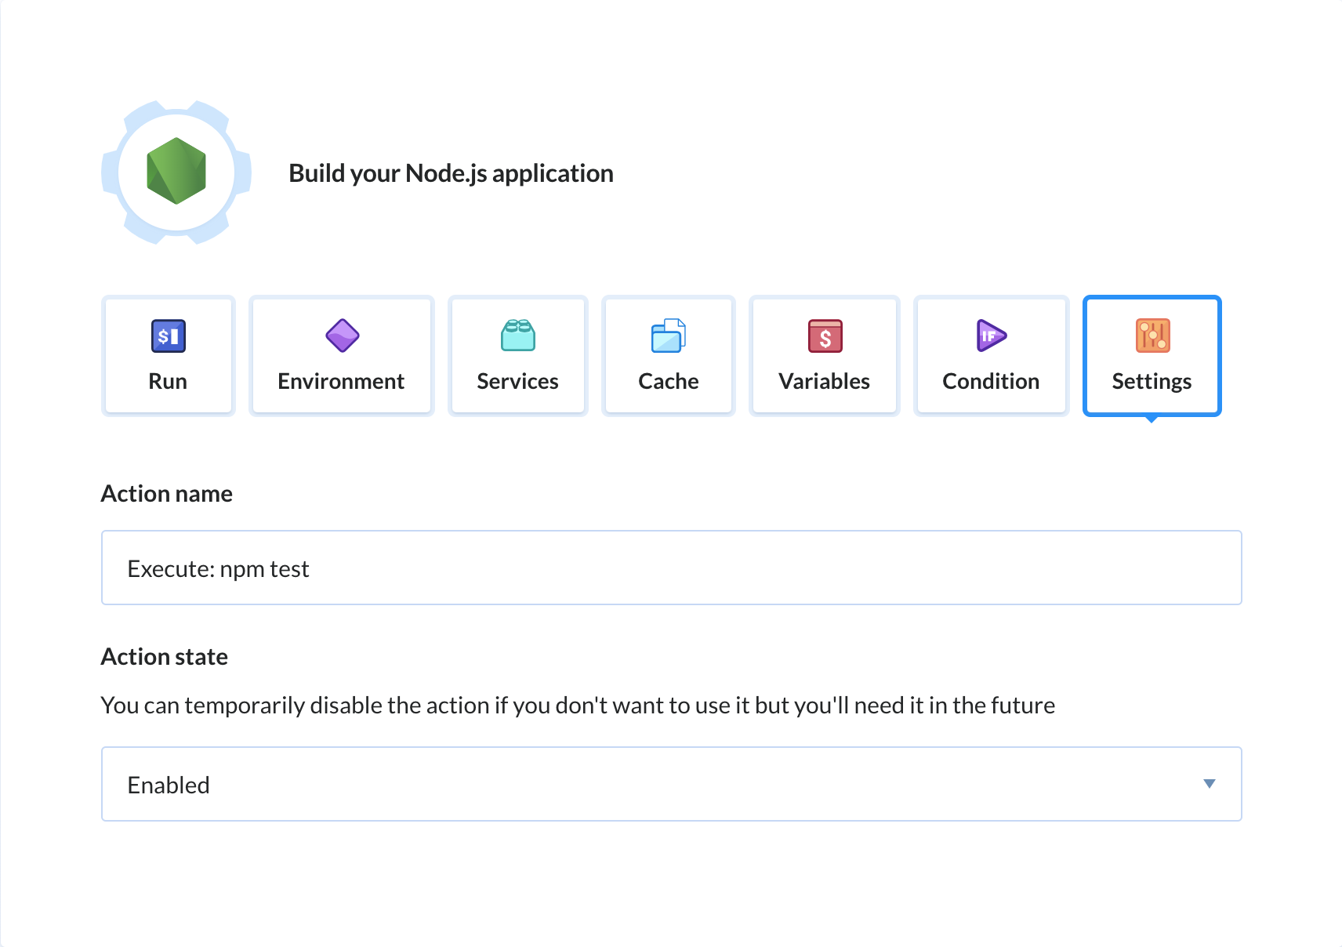Switch to the Run tab
This screenshot has width=1342, height=947.
click(x=168, y=355)
